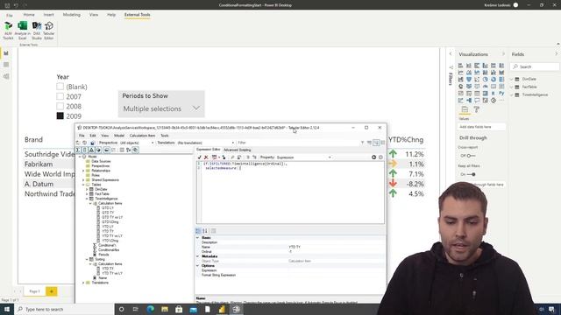Image resolution: width=561 pixels, height=315 pixels.
Task: Open the Format paint roller tab
Action: (x=477, y=109)
